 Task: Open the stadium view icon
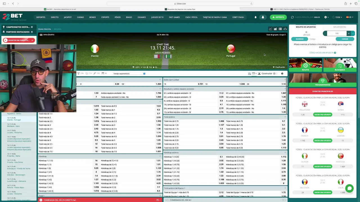[x=285, y=29]
